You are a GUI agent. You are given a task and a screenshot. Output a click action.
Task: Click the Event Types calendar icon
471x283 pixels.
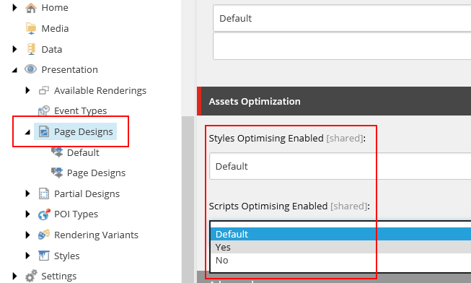(44, 110)
